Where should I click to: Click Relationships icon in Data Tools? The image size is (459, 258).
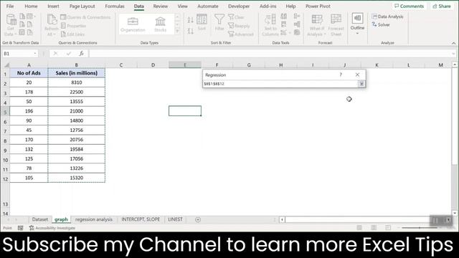tap(297, 24)
